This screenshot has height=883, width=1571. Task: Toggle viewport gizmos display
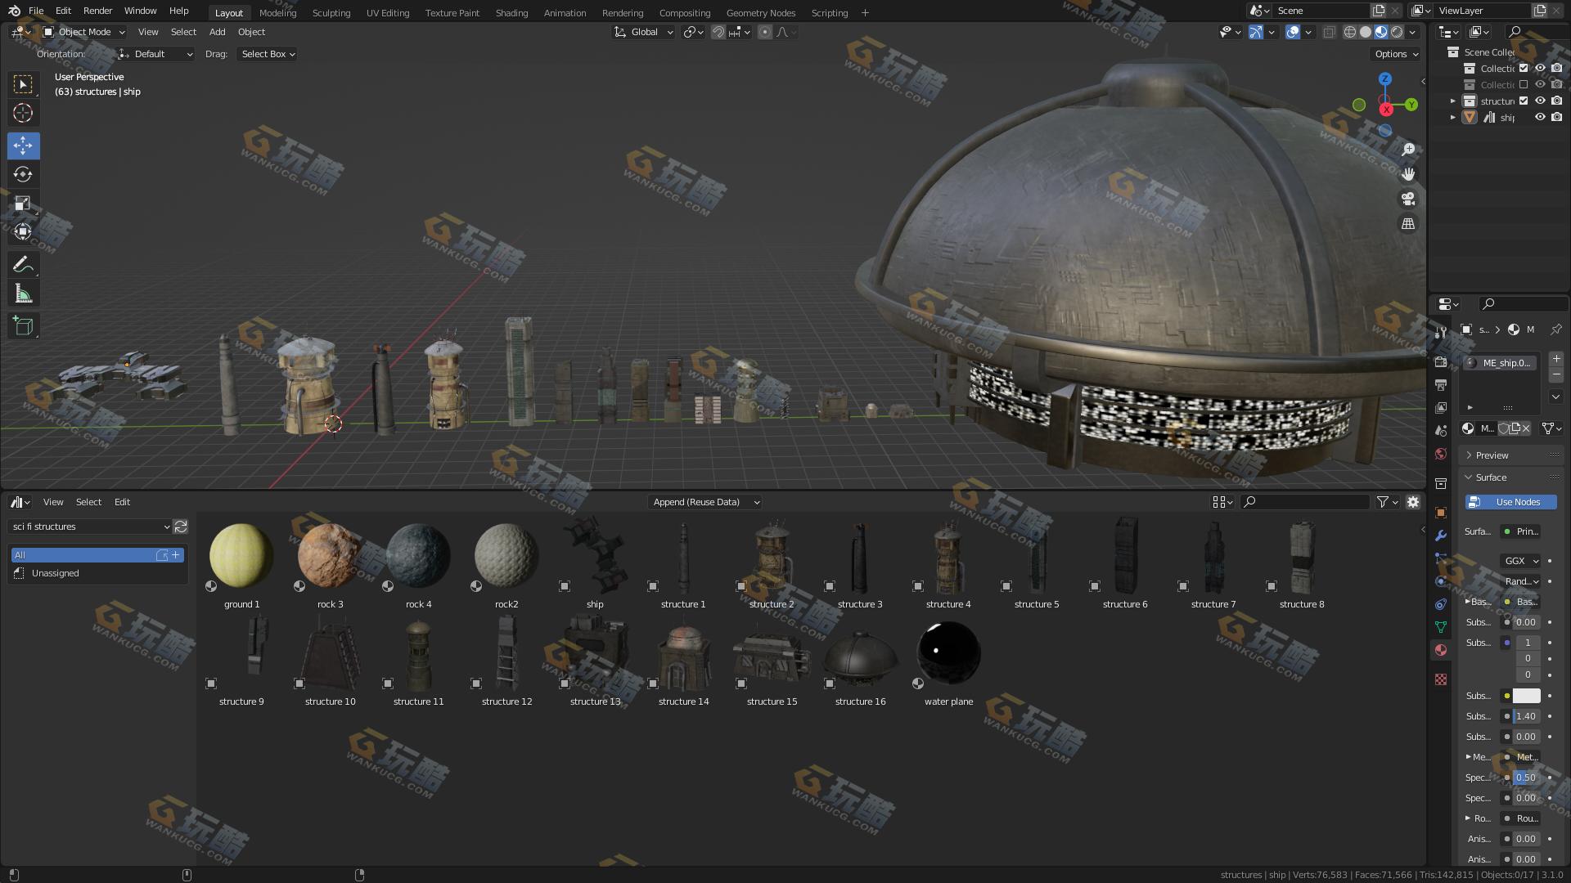(1256, 32)
